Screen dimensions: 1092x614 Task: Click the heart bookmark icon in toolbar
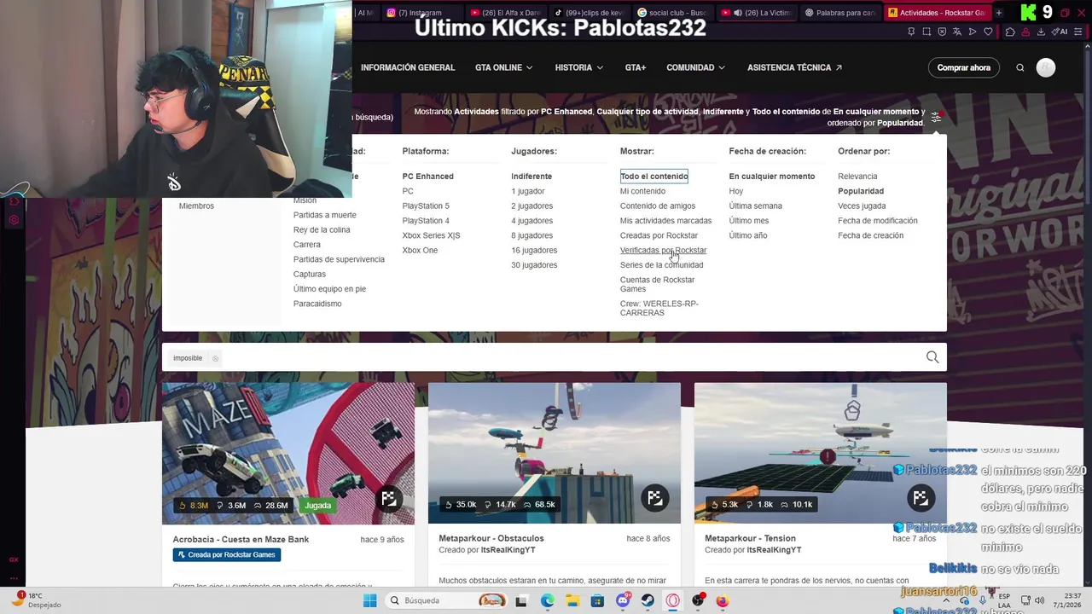[988, 32]
